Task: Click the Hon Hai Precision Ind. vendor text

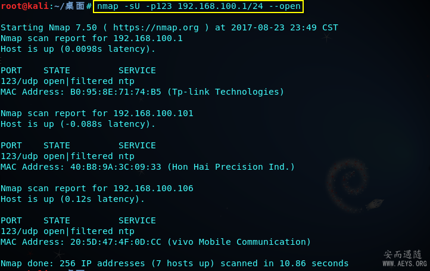Action: (x=230, y=167)
